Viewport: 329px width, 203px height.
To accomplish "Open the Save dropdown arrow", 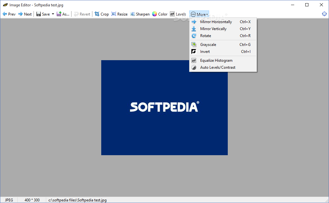I will click(53, 14).
